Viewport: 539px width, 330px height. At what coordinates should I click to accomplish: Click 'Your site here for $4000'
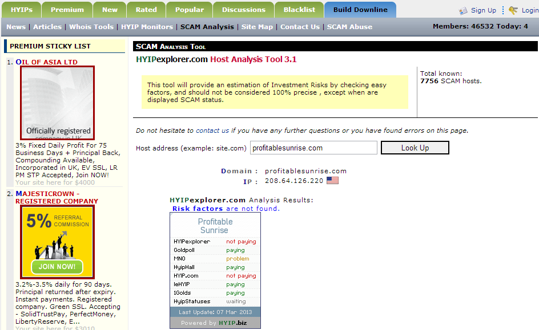55,182
